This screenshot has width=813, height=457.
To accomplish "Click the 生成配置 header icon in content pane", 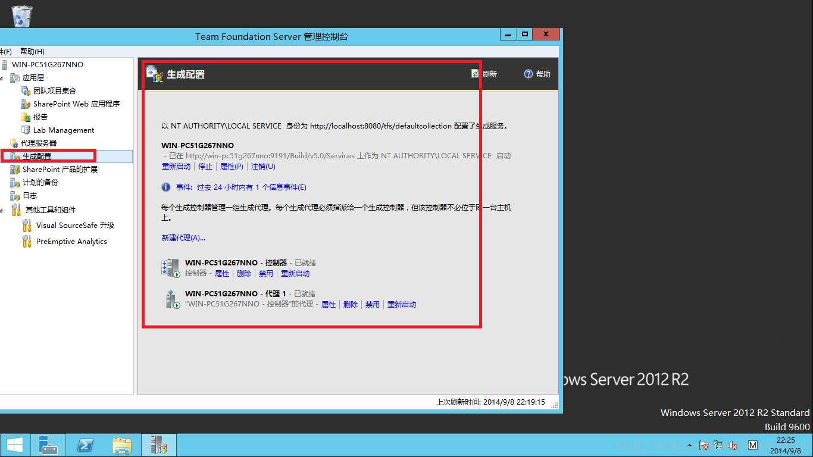I will [155, 73].
